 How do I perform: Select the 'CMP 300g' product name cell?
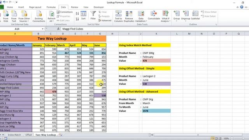tap(16, 92)
